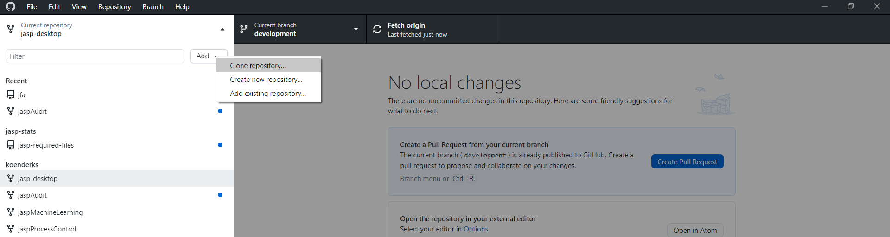The width and height of the screenshot is (890, 237).
Task: Click the fork icon beside Current repository
Action: tap(11, 29)
